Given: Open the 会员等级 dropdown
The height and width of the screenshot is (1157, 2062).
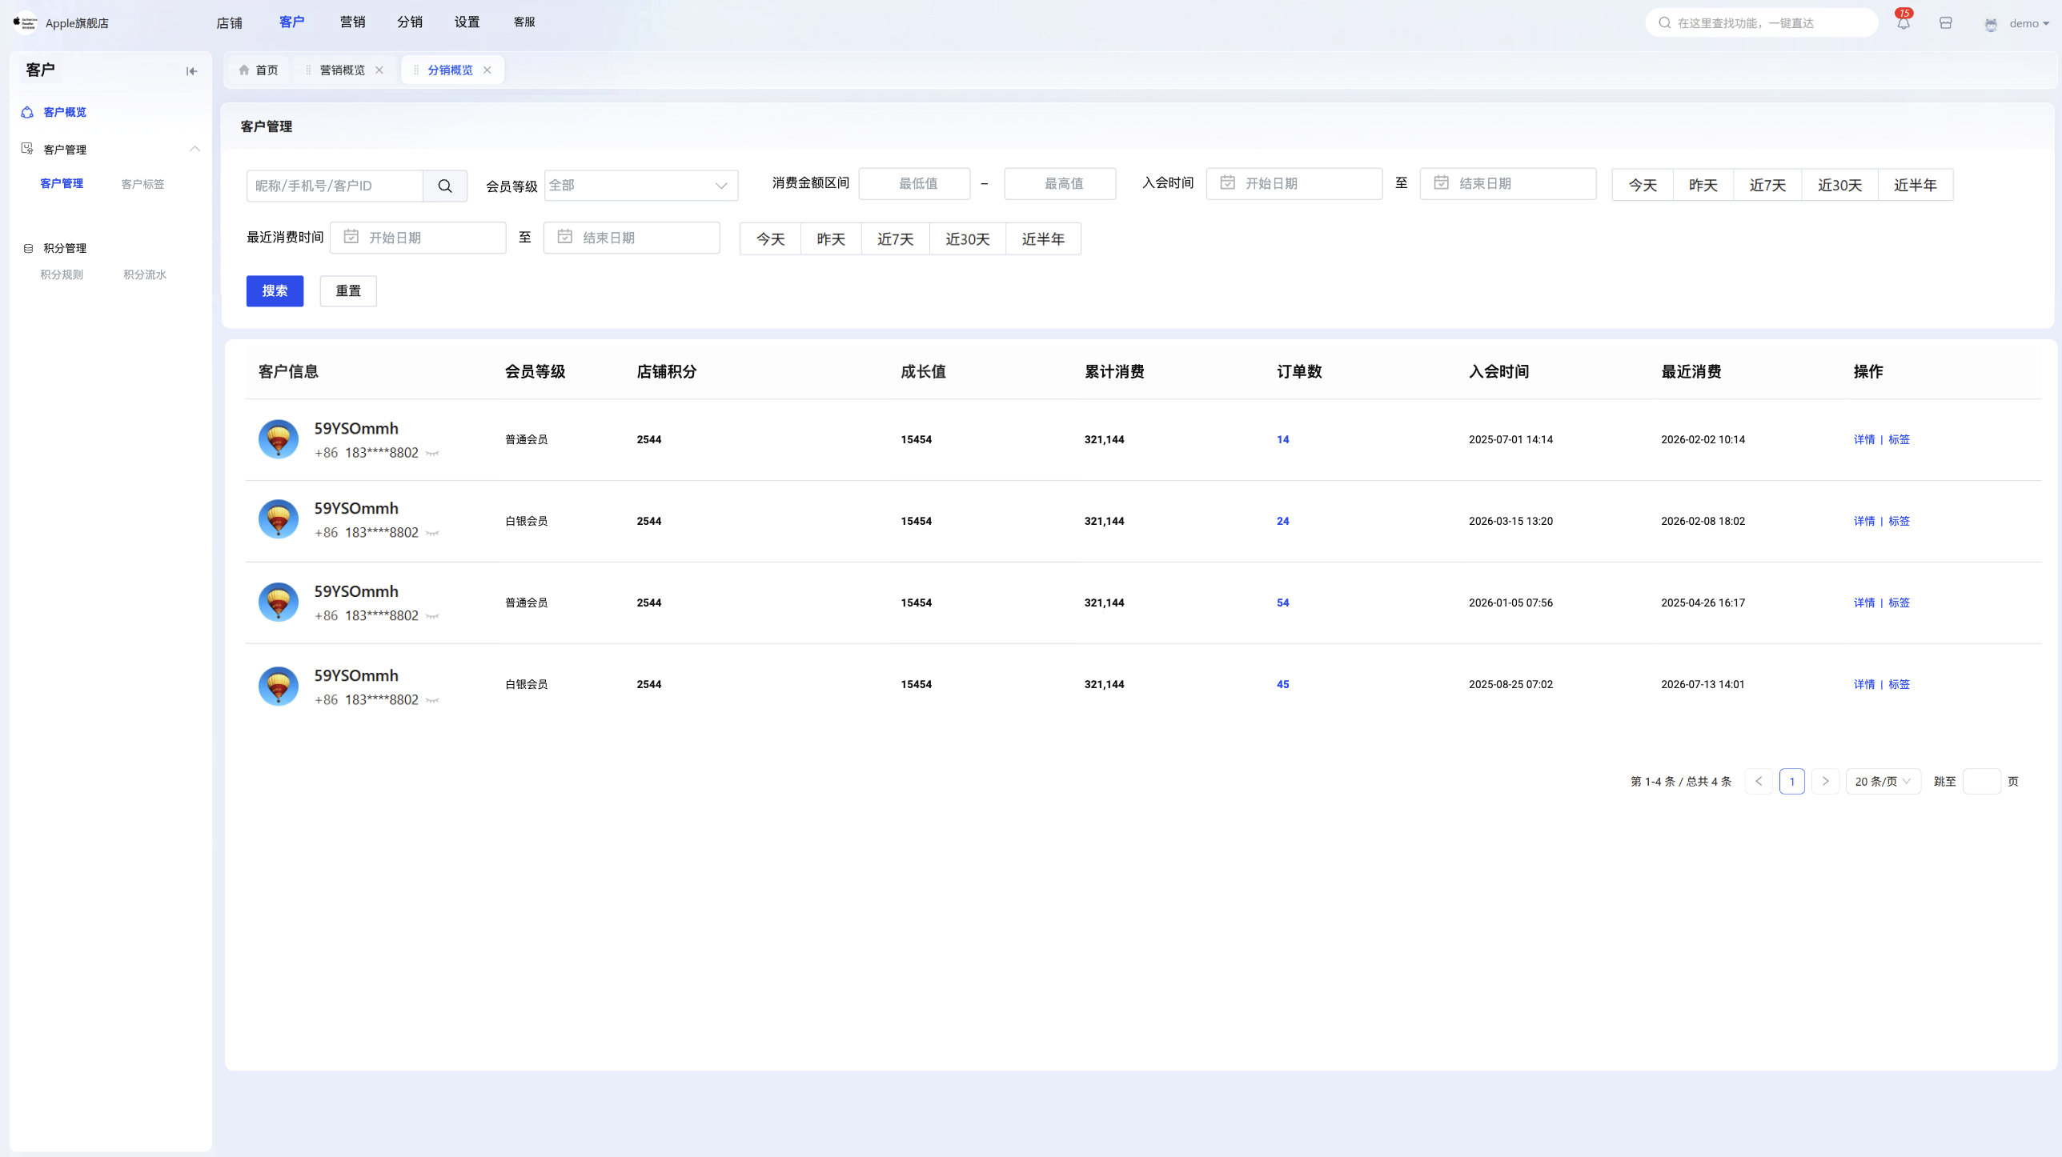Looking at the screenshot, I should [x=641, y=186].
